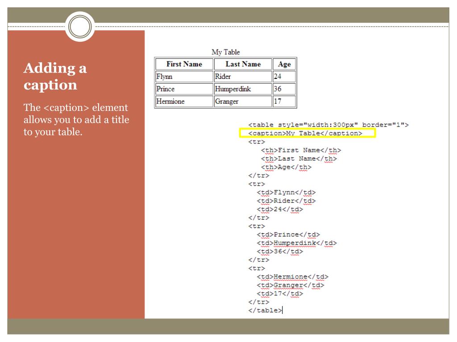
Task: Click the '17' age cell
Action: click(x=284, y=102)
